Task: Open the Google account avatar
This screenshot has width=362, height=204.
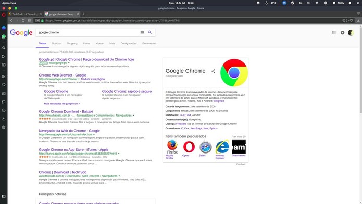Action: (351, 33)
